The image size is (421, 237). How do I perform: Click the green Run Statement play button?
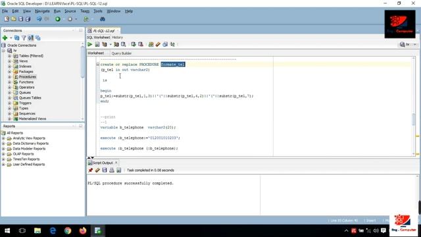90,44
